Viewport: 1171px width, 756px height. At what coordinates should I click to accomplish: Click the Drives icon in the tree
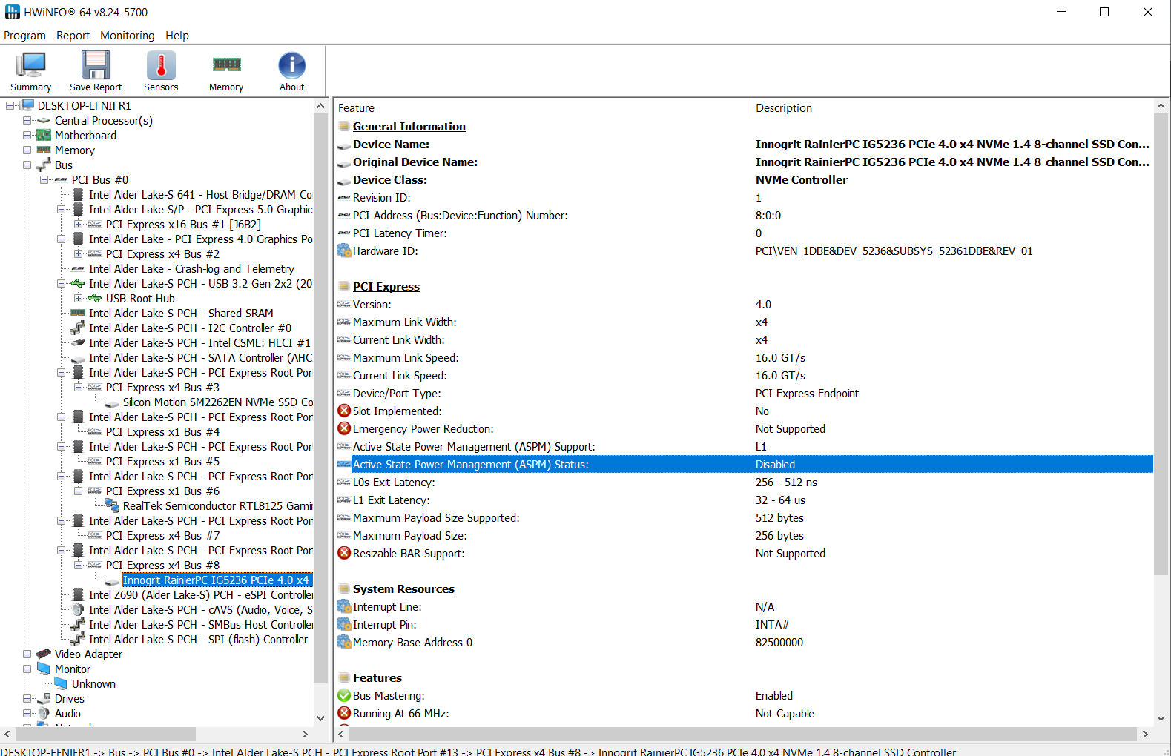point(44,698)
